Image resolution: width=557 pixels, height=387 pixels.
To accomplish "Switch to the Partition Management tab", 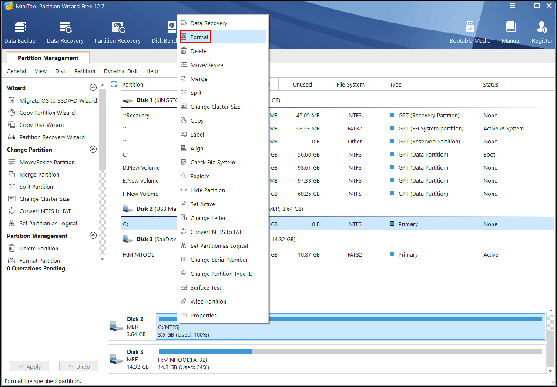I will click(48, 58).
